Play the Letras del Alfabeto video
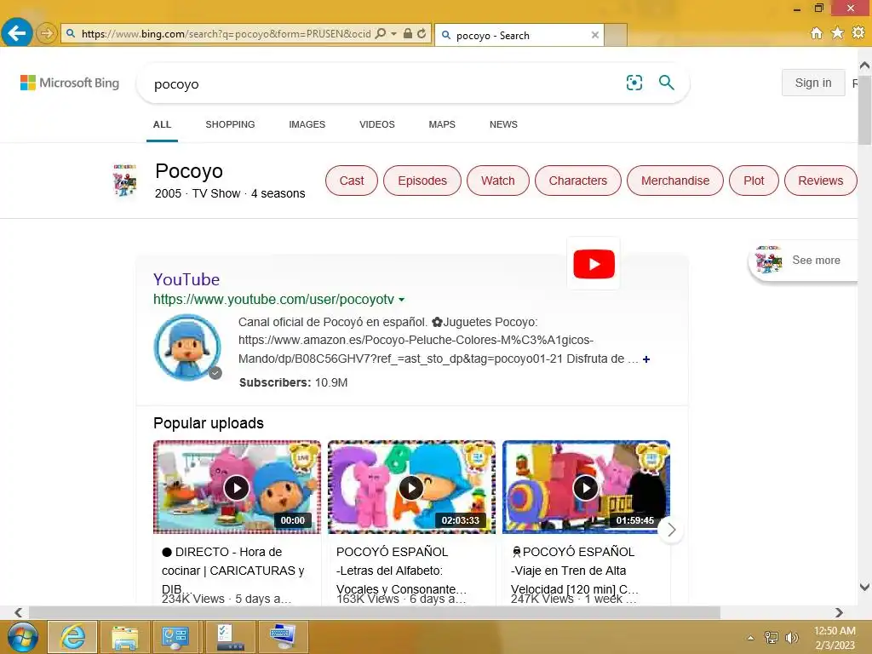Viewport: 872px width, 654px height. (x=411, y=488)
